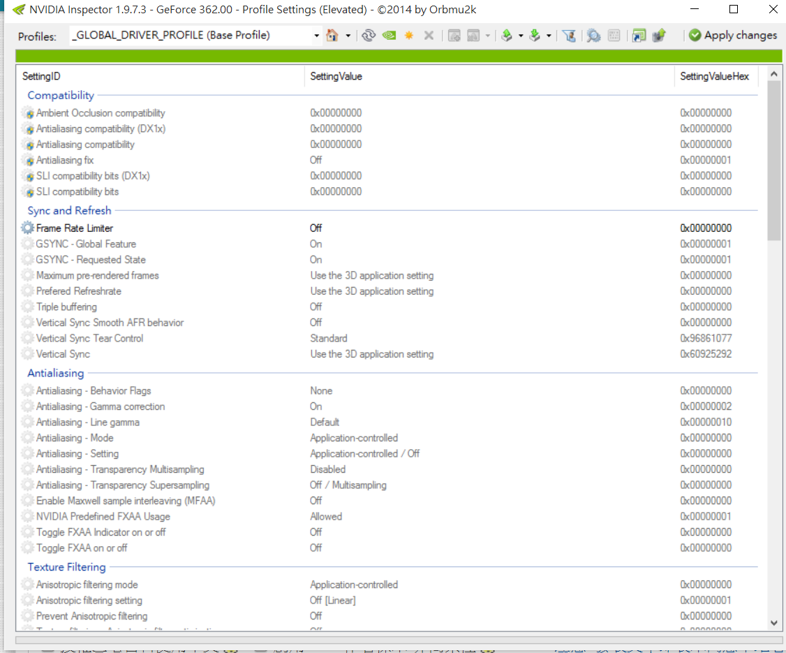Click the Off / Multisampling value
786x653 pixels.
348,485
